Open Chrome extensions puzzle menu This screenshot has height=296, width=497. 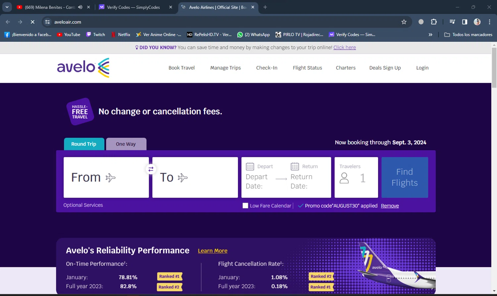[x=434, y=22]
